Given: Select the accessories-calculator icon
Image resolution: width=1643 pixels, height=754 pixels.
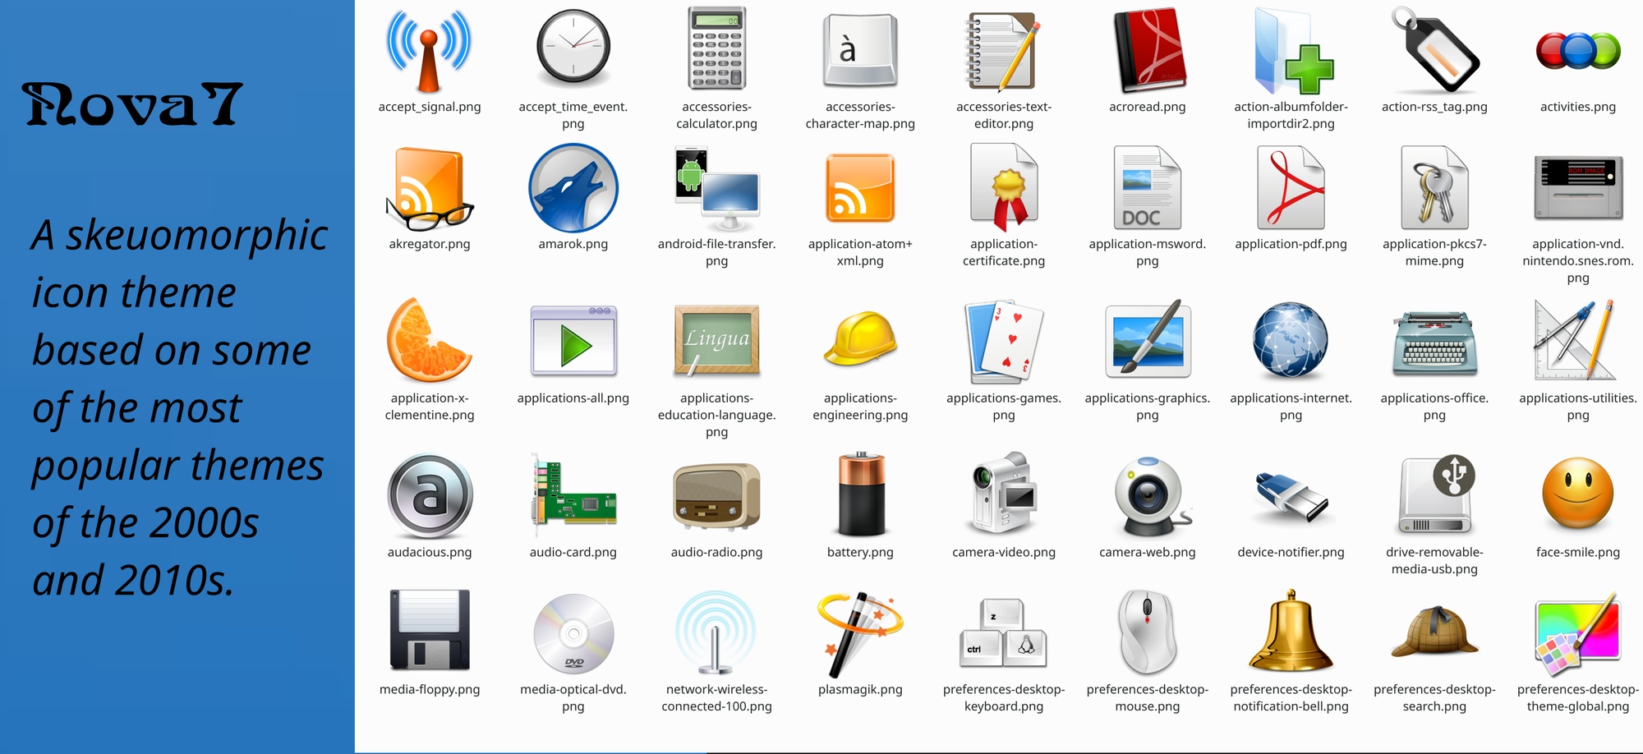Looking at the screenshot, I should 716,48.
